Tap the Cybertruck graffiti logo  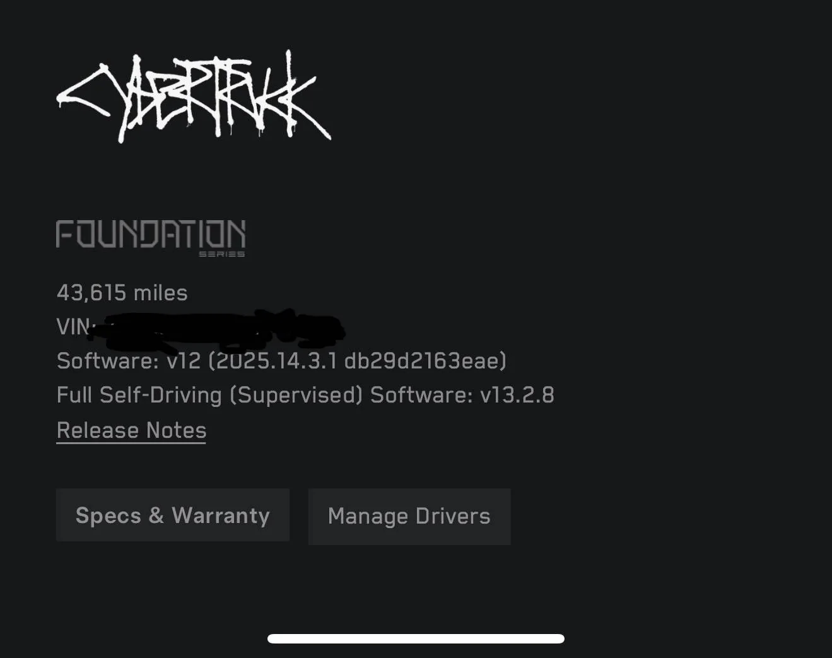[x=194, y=97]
